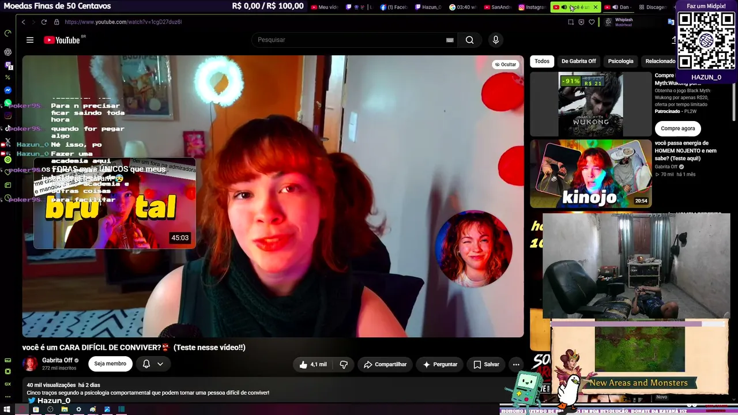Open Messenger in the Opera GX sidebar

pos(7,90)
